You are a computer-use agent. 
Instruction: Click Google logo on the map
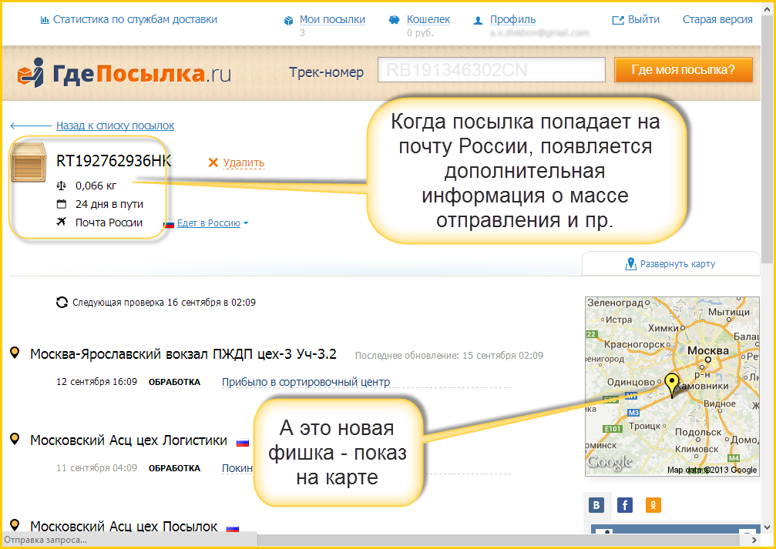(610, 463)
